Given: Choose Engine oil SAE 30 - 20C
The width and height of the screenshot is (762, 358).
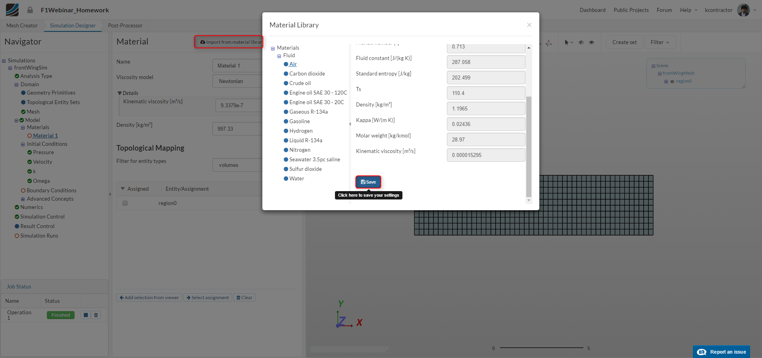Looking at the screenshot, I should click(316, 102).
